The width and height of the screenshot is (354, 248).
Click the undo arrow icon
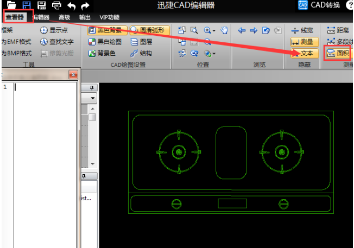(71, 5)
